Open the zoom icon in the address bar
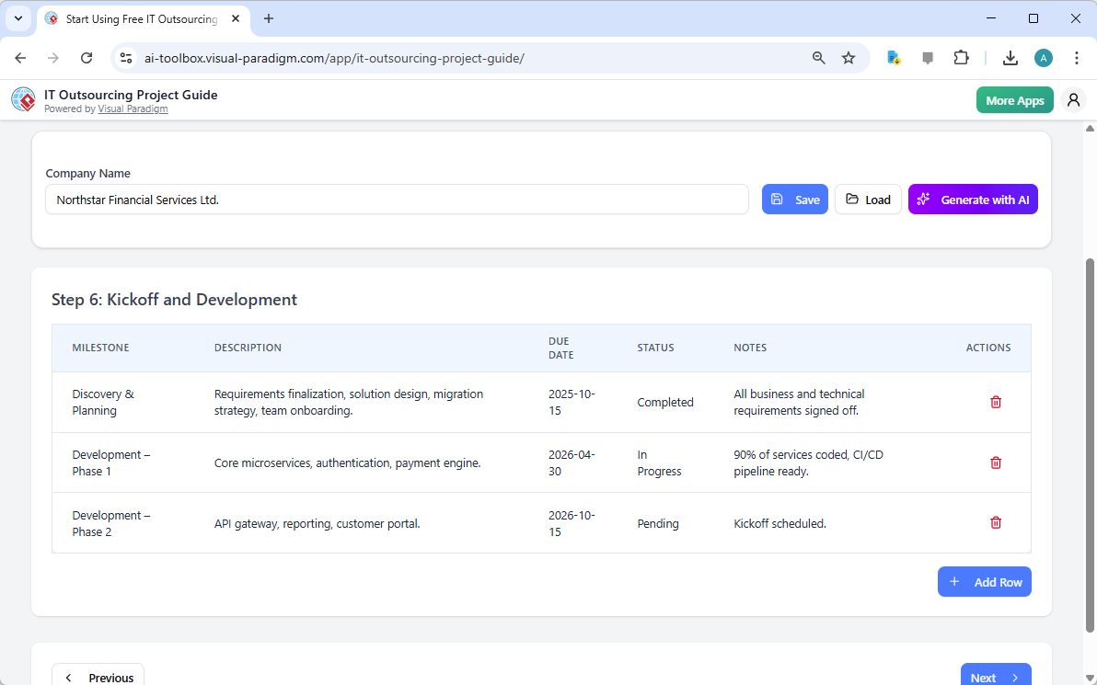Viewport: 1097px width, 685px height. click(x=818, y=57)
